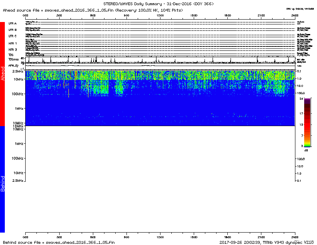Click the dB color scale bar
Screen dimensions: 317x245
(x=307, y=122)
